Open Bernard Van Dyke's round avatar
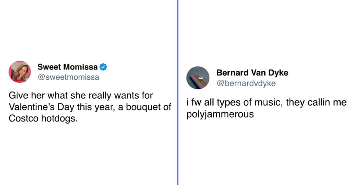This screenshot has height=185, width=355. tap(198, 78)
